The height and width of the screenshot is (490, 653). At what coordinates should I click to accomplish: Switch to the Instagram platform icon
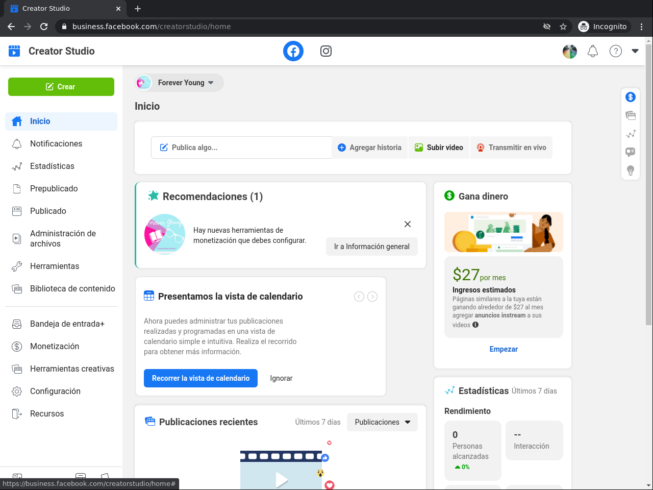(326, 51)
